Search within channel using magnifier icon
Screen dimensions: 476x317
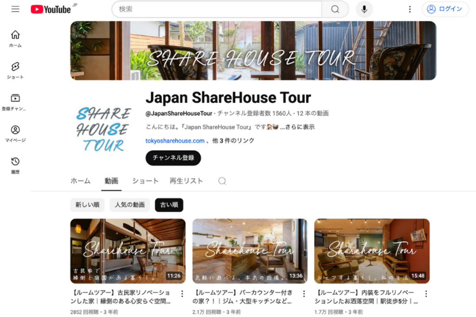pyautogui.click(x=222, y=181)
